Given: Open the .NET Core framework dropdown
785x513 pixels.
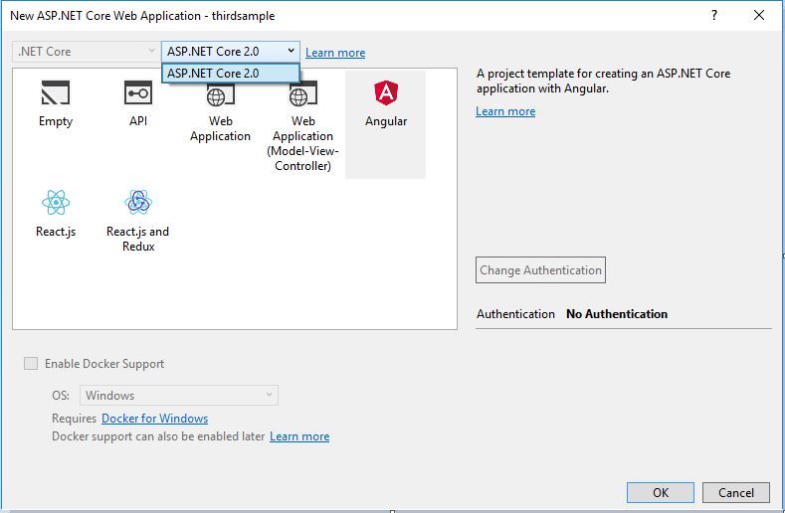Looking at the screenshot, I should click(x=86, y=52).
